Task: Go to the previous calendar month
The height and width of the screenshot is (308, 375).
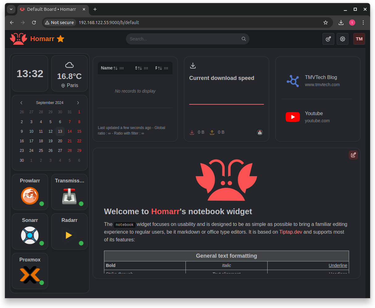Action: (21, 102)
